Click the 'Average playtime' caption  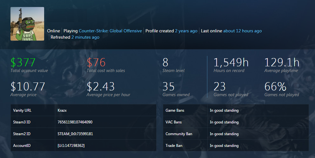pos(281,71)
